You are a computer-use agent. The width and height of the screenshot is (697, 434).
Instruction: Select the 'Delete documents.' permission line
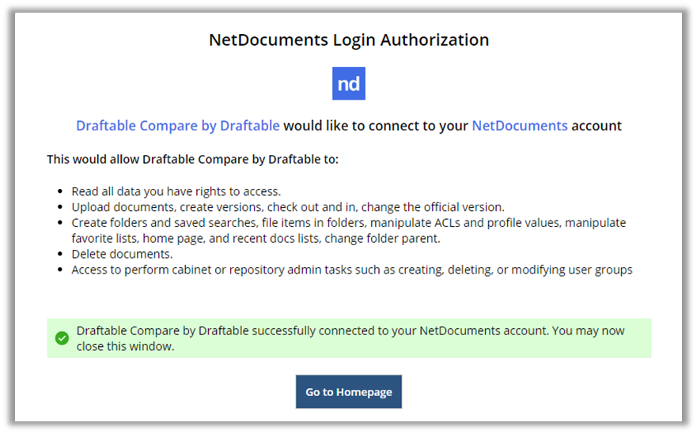pos(122,254)
